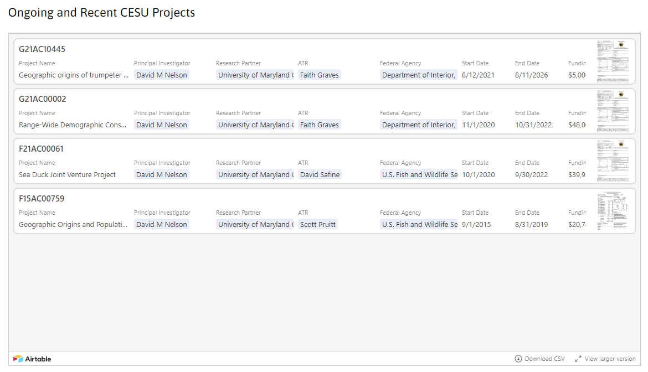Open the F21AC00061 document thumbnail
648x372 pixels.
pyautogui.click(x=613, y=162)
